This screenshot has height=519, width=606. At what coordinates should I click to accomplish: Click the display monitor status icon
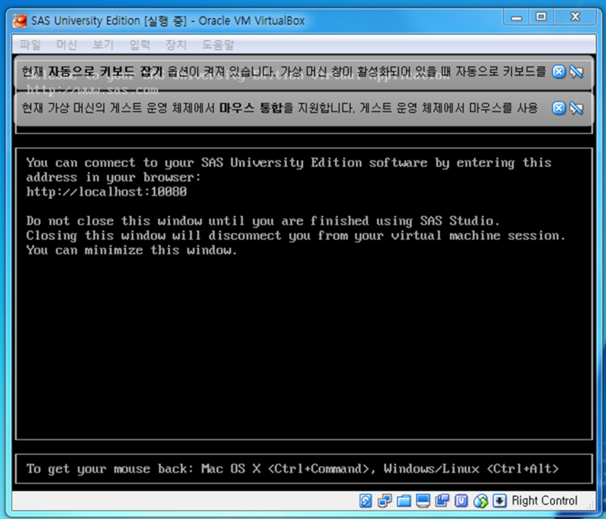423,500
